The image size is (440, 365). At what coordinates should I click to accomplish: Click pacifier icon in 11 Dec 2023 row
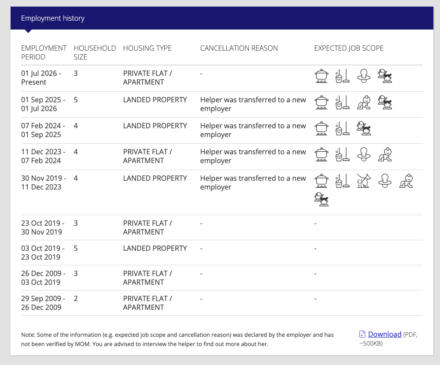[364, 154]
